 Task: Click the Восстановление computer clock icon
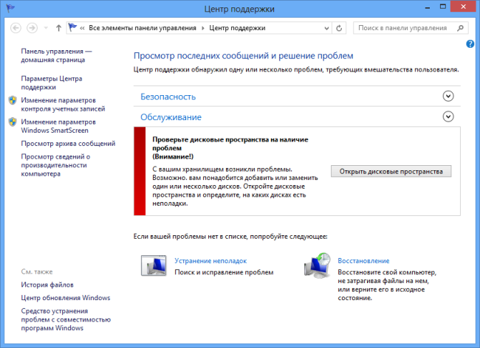click(318, 265)
